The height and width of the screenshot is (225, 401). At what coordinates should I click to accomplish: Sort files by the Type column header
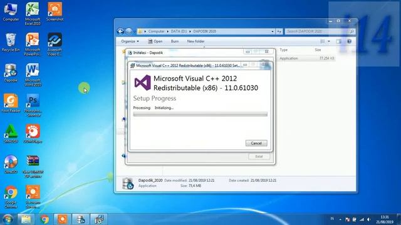[x=284, y=50]
